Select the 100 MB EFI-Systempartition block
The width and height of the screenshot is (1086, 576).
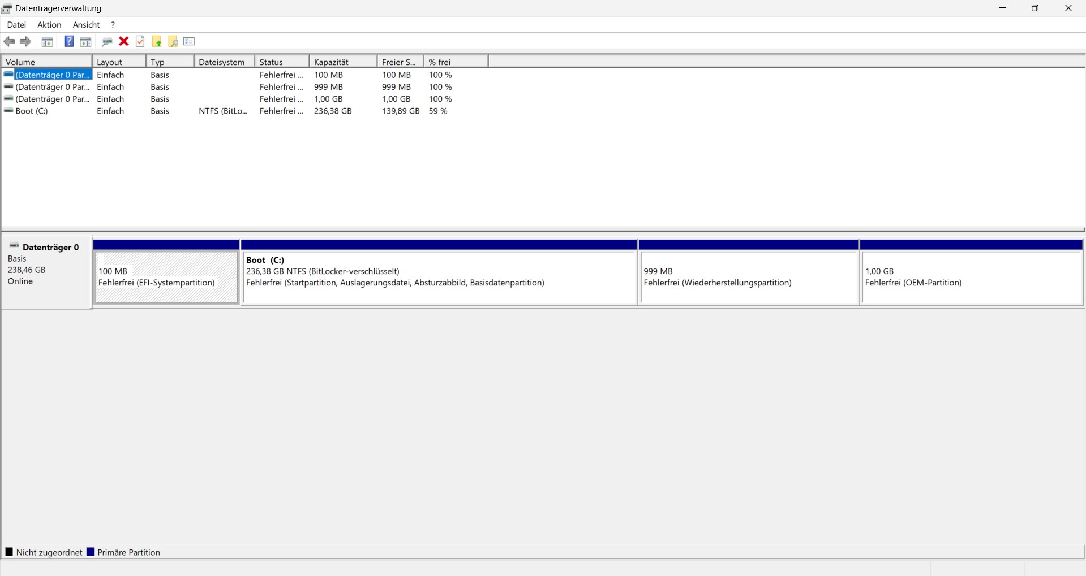166,272
